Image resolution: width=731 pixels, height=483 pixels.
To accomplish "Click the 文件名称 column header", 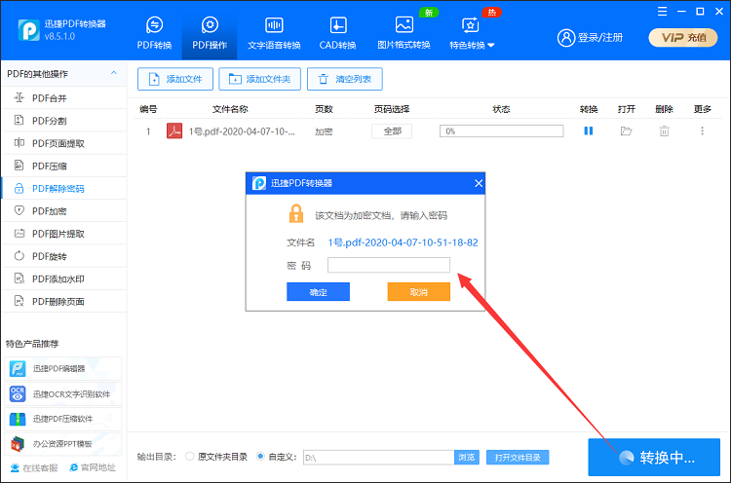I will pos(230,109).
